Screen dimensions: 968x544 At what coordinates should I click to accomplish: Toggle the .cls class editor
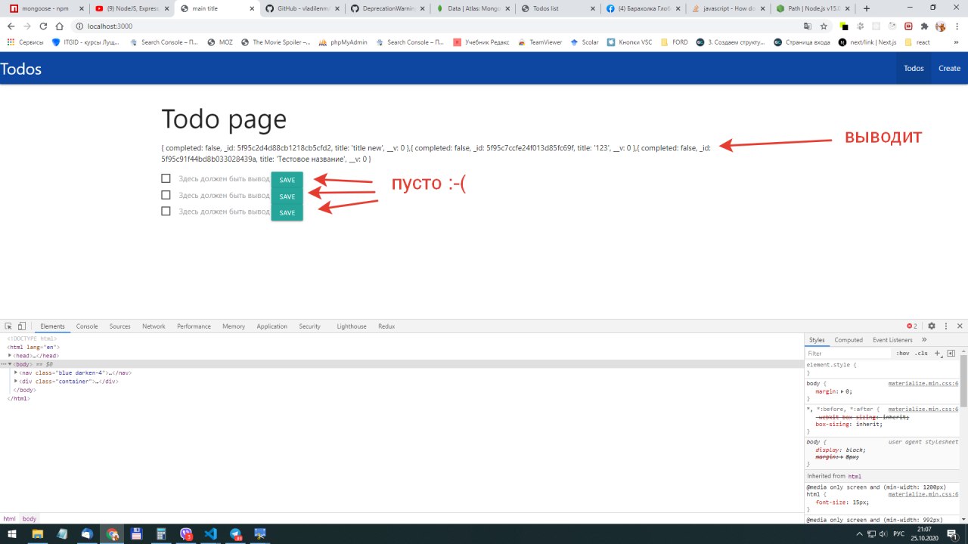pyautogui.click(x=921, y=353)
